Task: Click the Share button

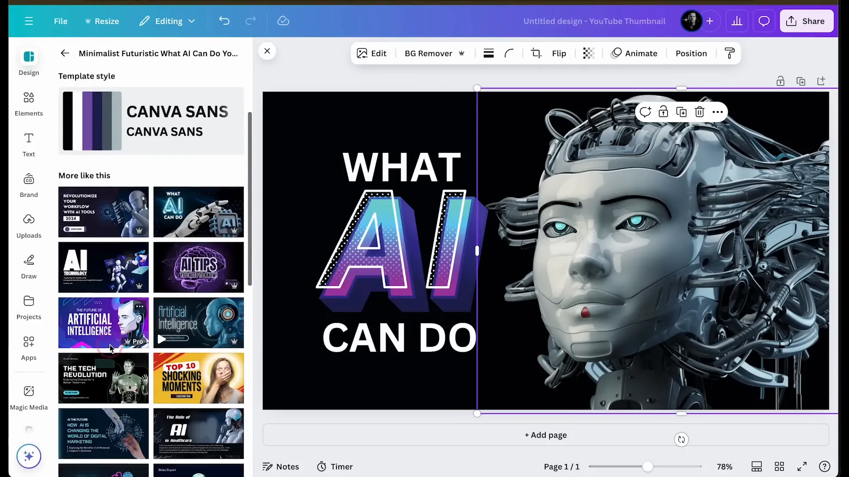Action: 806,21
